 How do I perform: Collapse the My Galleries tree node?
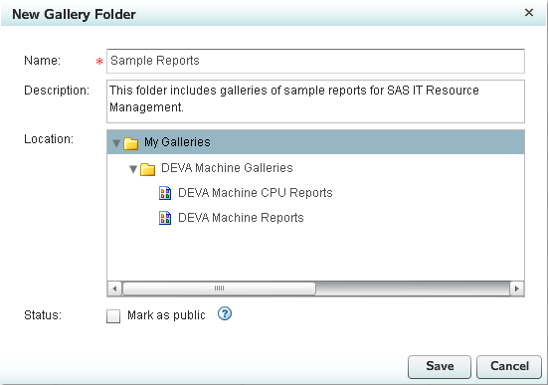[116, 143]
